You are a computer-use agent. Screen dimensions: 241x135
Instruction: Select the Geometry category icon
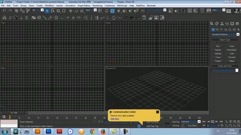click(x=213, y=29)
